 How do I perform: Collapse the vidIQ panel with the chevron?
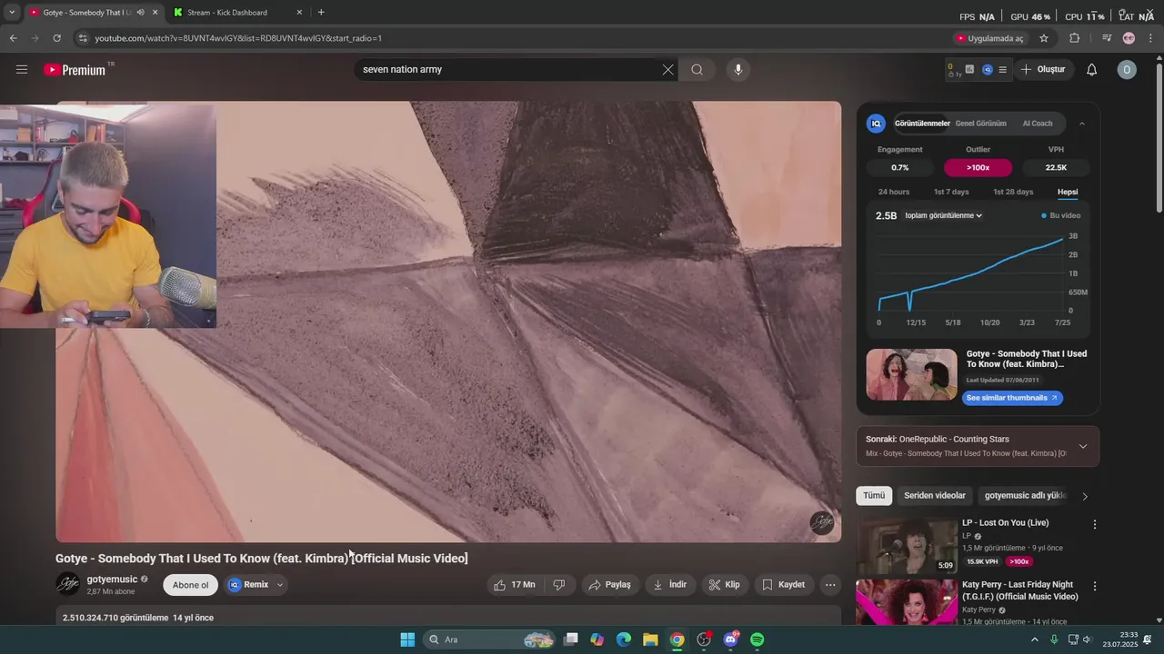point(1081,124)
